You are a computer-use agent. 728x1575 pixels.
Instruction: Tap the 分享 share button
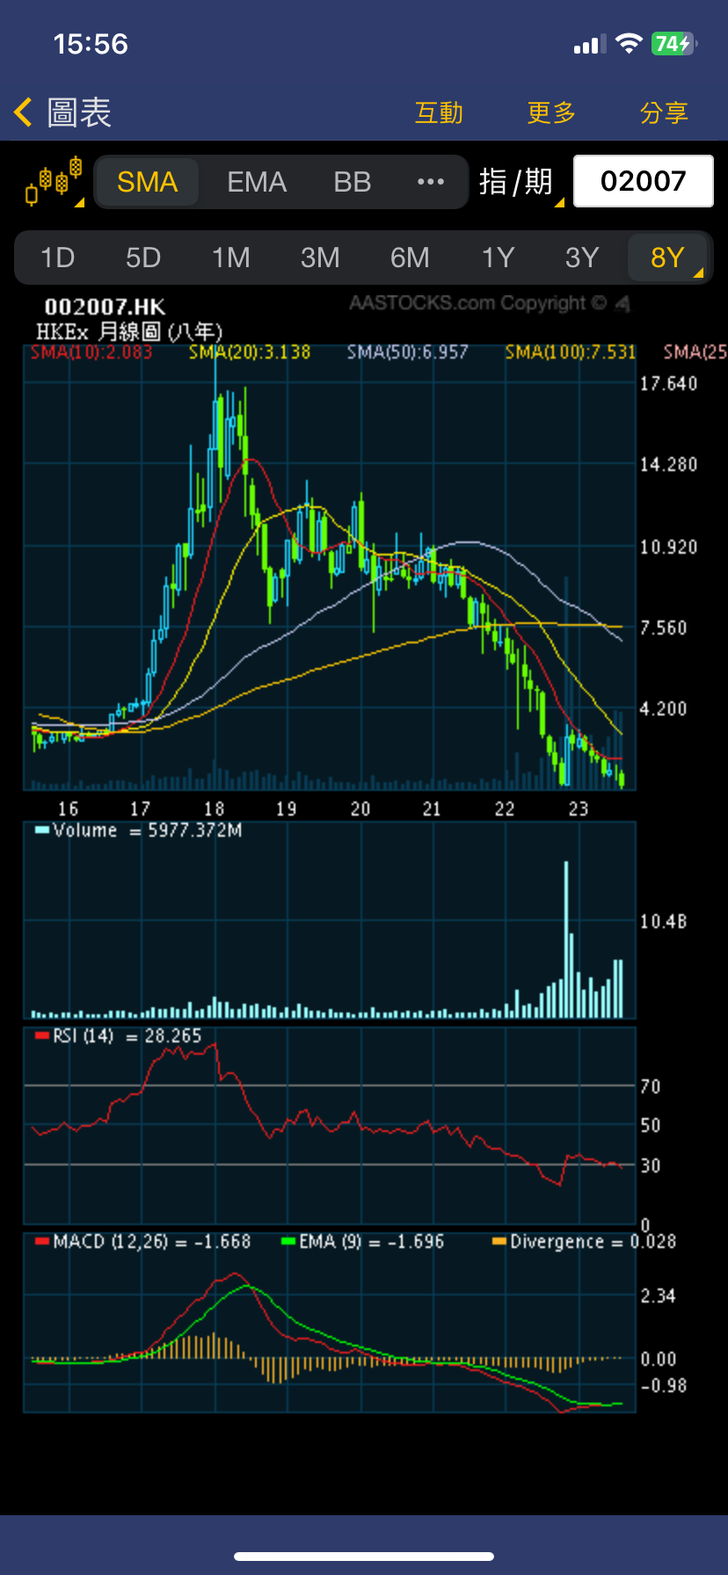pyautogui.click(x=664, y=112)
